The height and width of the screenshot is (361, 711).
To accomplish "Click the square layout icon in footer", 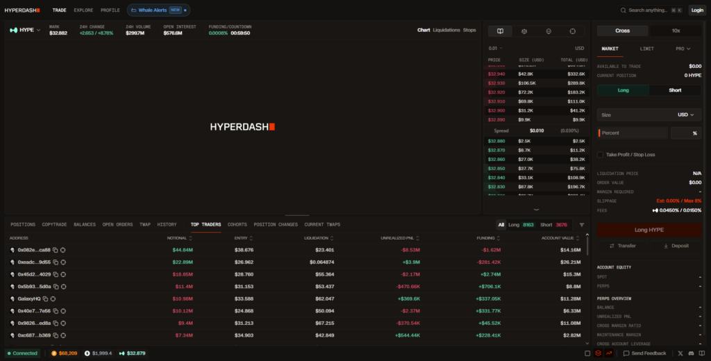I will tap(587, 353).
